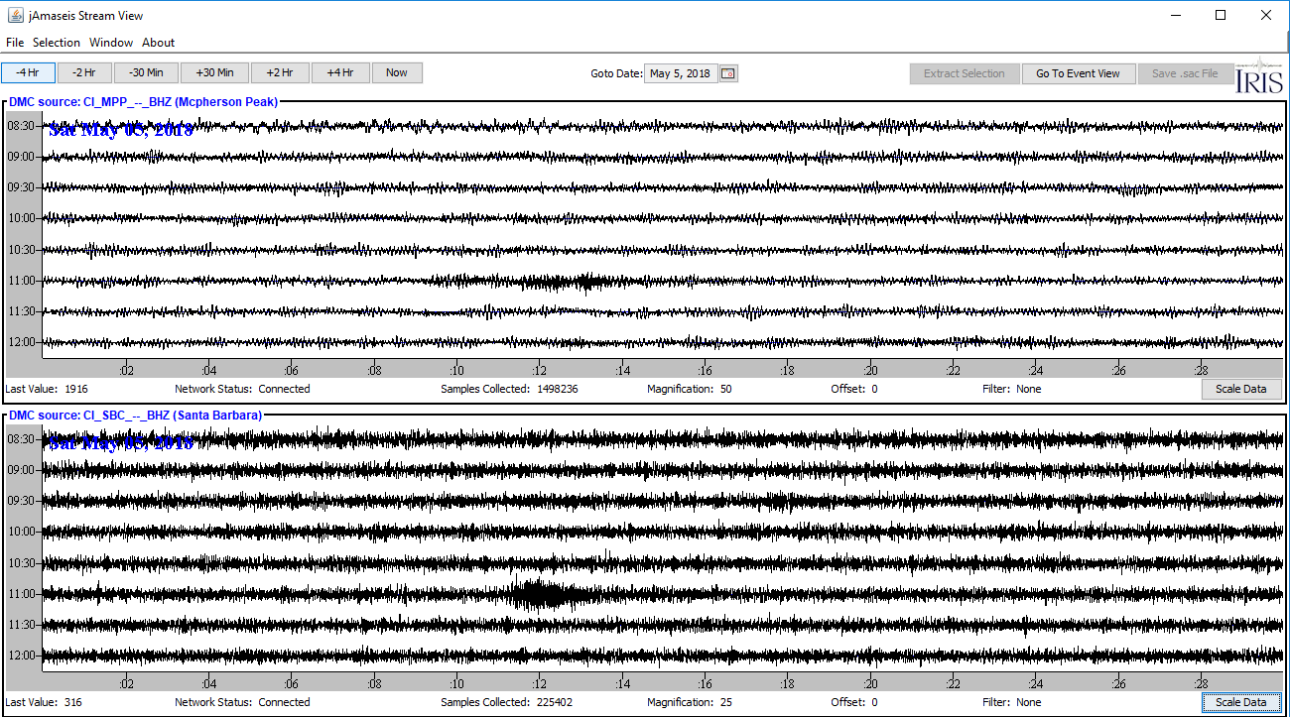
Task: Step back with -30 Min button
Action: [146, 72]
